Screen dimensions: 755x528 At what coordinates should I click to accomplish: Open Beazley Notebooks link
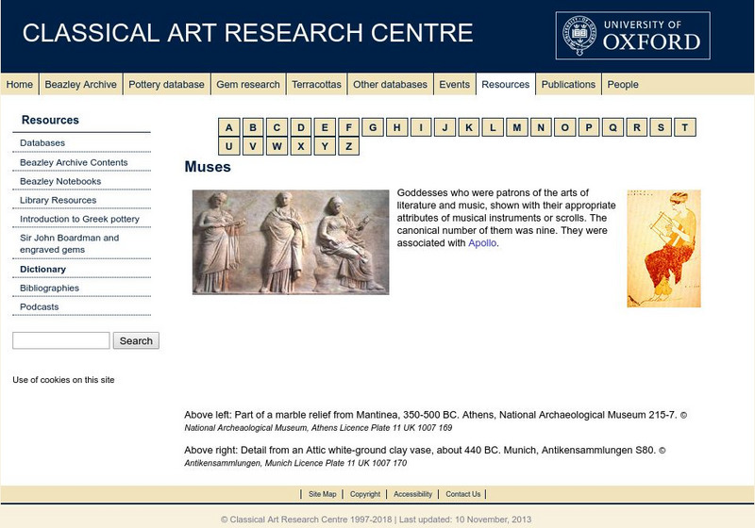[x=60, y=181]
